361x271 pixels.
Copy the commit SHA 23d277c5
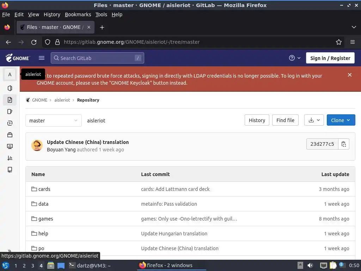344,144
